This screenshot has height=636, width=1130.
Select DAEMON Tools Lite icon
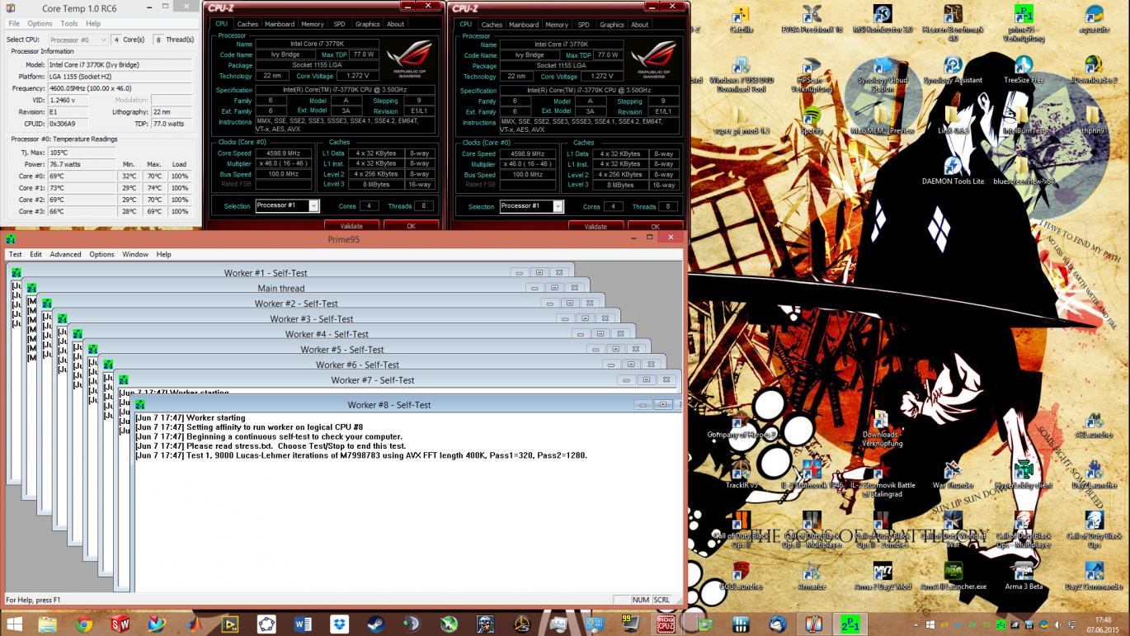click(953, 171)
